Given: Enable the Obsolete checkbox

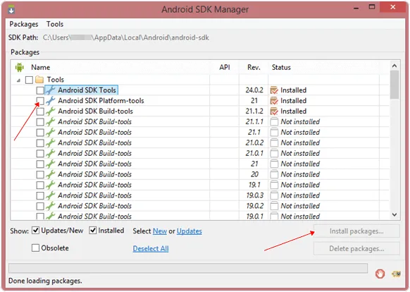Looking at the screenshot, I should click(35, 248).
